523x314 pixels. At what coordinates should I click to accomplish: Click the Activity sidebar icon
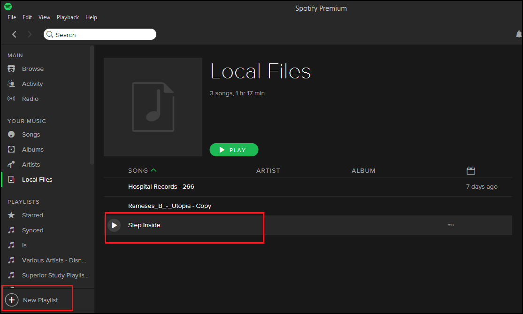click(x=11, y=84)
